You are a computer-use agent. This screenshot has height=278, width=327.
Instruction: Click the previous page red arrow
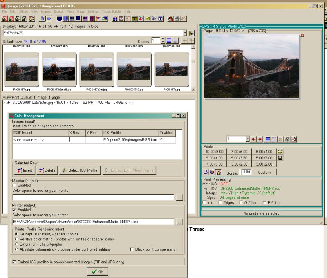[x=254, y=139]
